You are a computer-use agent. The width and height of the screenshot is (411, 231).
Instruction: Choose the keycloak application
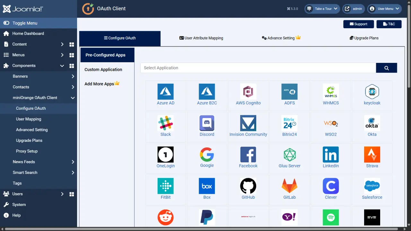click(372, 92)
